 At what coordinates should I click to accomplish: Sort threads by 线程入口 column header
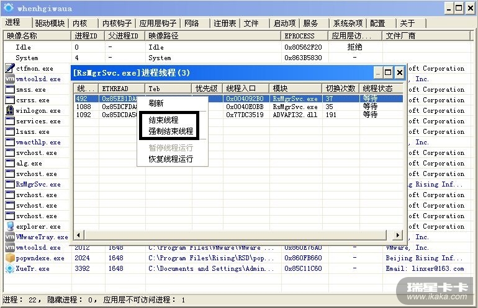(x=246, y=89)
